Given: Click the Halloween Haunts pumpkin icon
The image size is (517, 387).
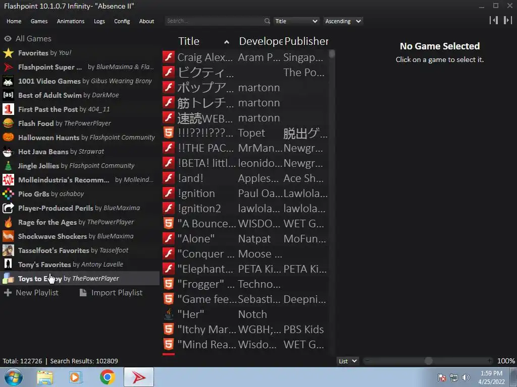Looking at the screenshot, I should pos(8,137).
